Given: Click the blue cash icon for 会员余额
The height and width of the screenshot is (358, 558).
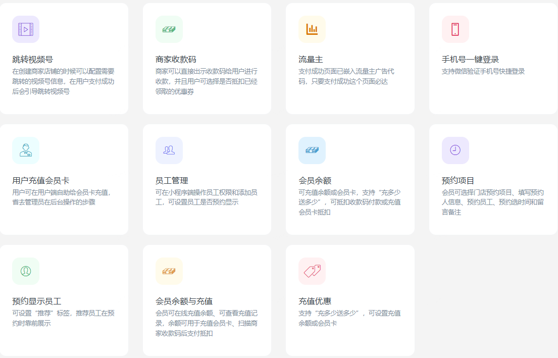Looking at the screenshot, I should click(312, 150).
